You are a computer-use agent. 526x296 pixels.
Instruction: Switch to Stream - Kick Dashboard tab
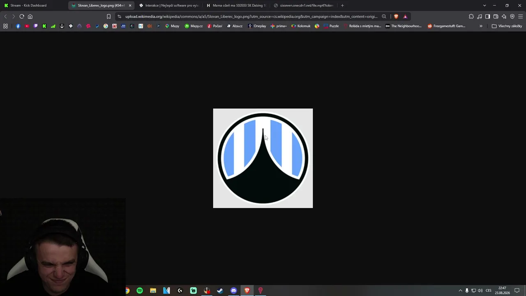tap(33, 5)
